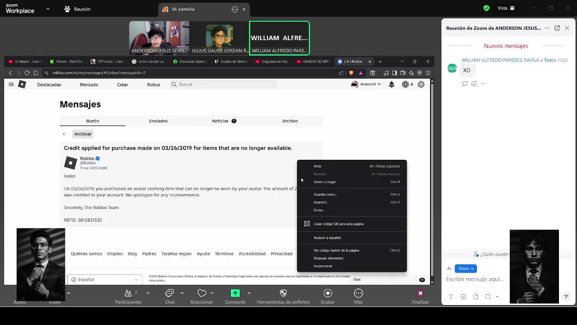Click the Archivar button
Image resolution: width=577 pixels, height=325 pixels.
[83, 134]
